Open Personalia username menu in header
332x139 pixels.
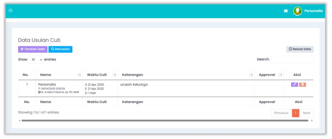tap(314, 11)
